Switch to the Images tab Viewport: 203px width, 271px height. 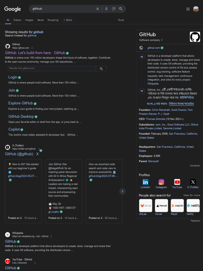click(29, 20)
